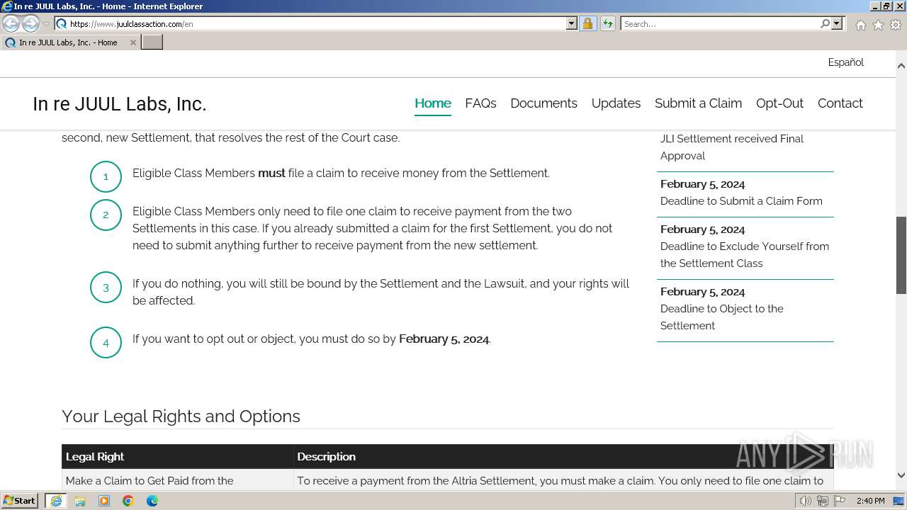Open the Updates navigation item
The image size is (907, 510).
tap(616, 103)
